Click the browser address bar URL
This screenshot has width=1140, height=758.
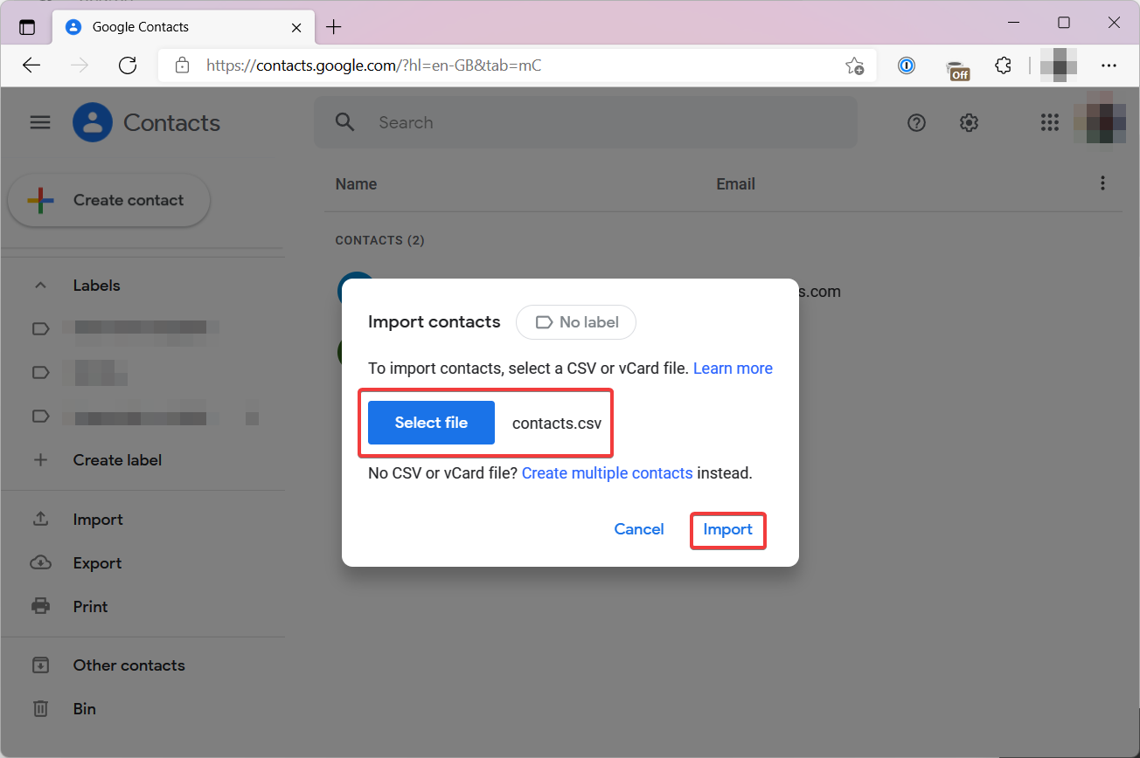click(x=373, y=65)
